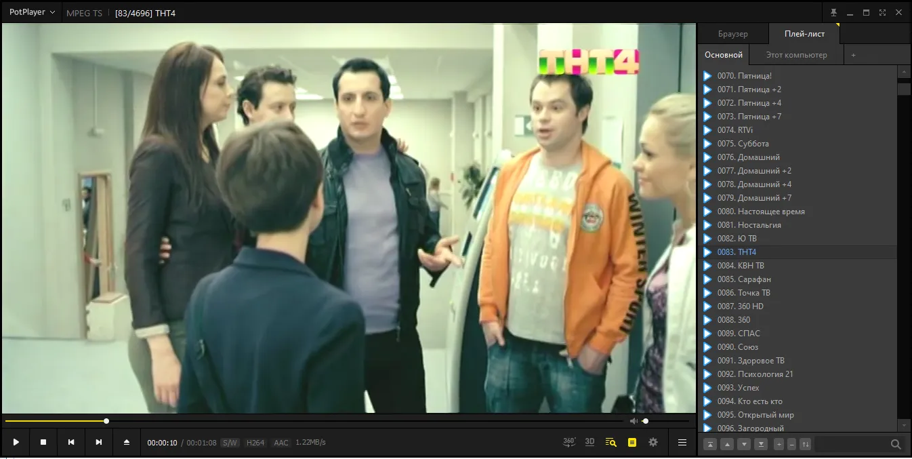Toggle 3D video mode

click(589, 442)
